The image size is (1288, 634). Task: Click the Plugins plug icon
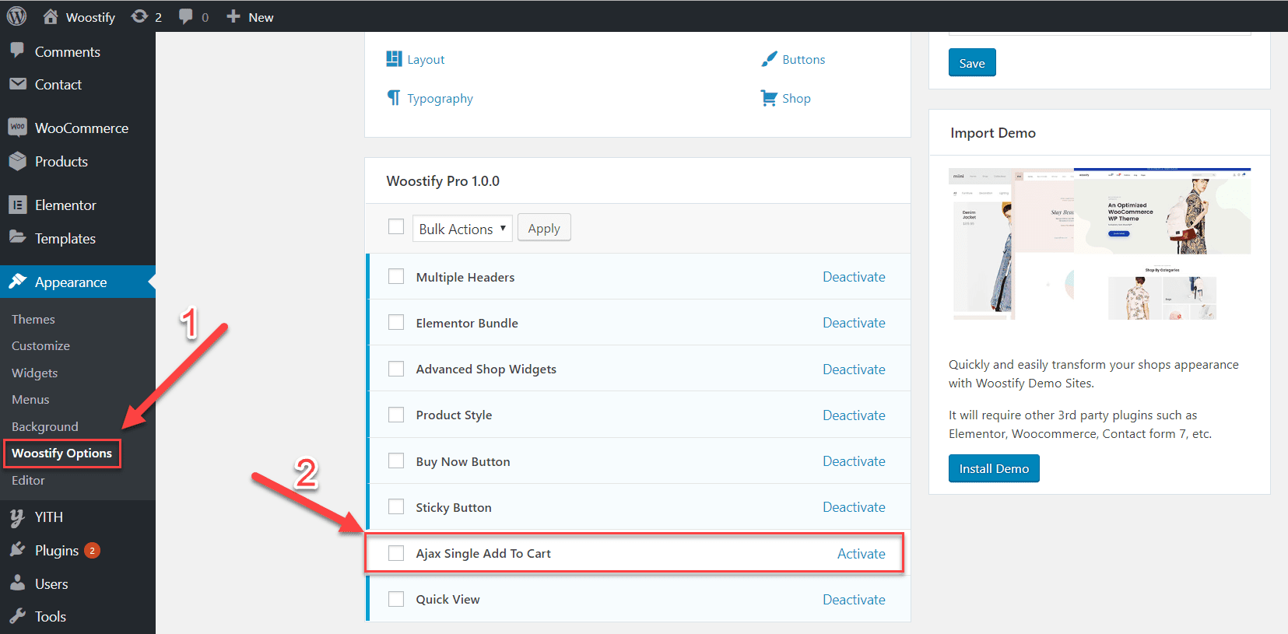18,549
